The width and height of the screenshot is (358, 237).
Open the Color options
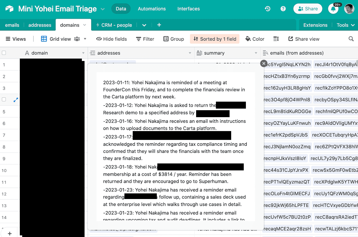[x=255, y=39]
